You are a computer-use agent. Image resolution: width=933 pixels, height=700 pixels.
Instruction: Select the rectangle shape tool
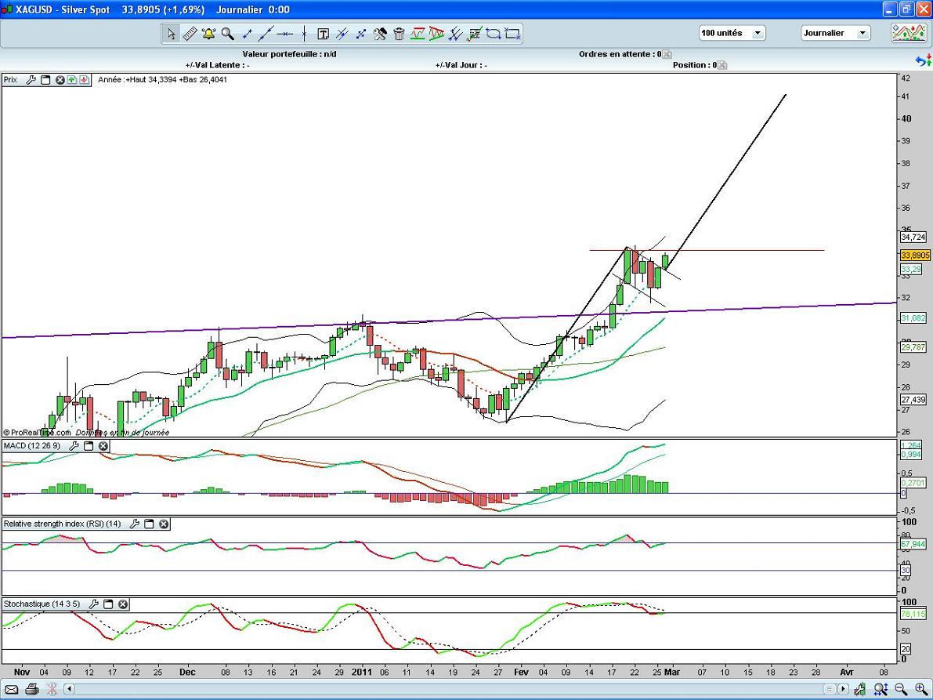(512, 34)
